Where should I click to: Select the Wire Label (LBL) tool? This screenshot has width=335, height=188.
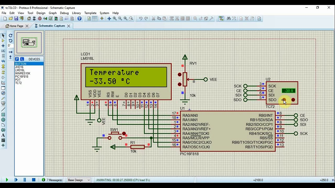[x=3, y=51]
